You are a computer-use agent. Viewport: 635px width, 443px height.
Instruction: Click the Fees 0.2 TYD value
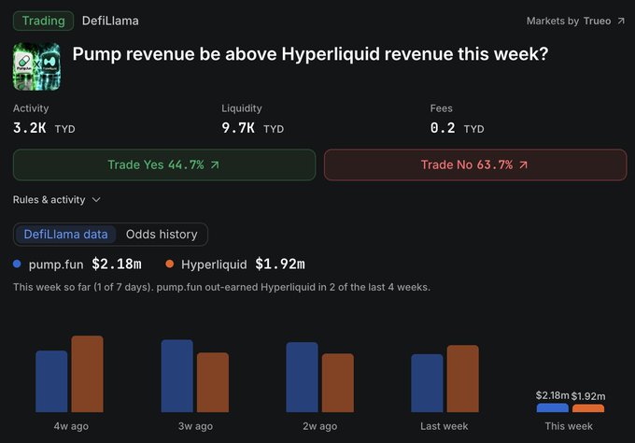coord(457,128)
